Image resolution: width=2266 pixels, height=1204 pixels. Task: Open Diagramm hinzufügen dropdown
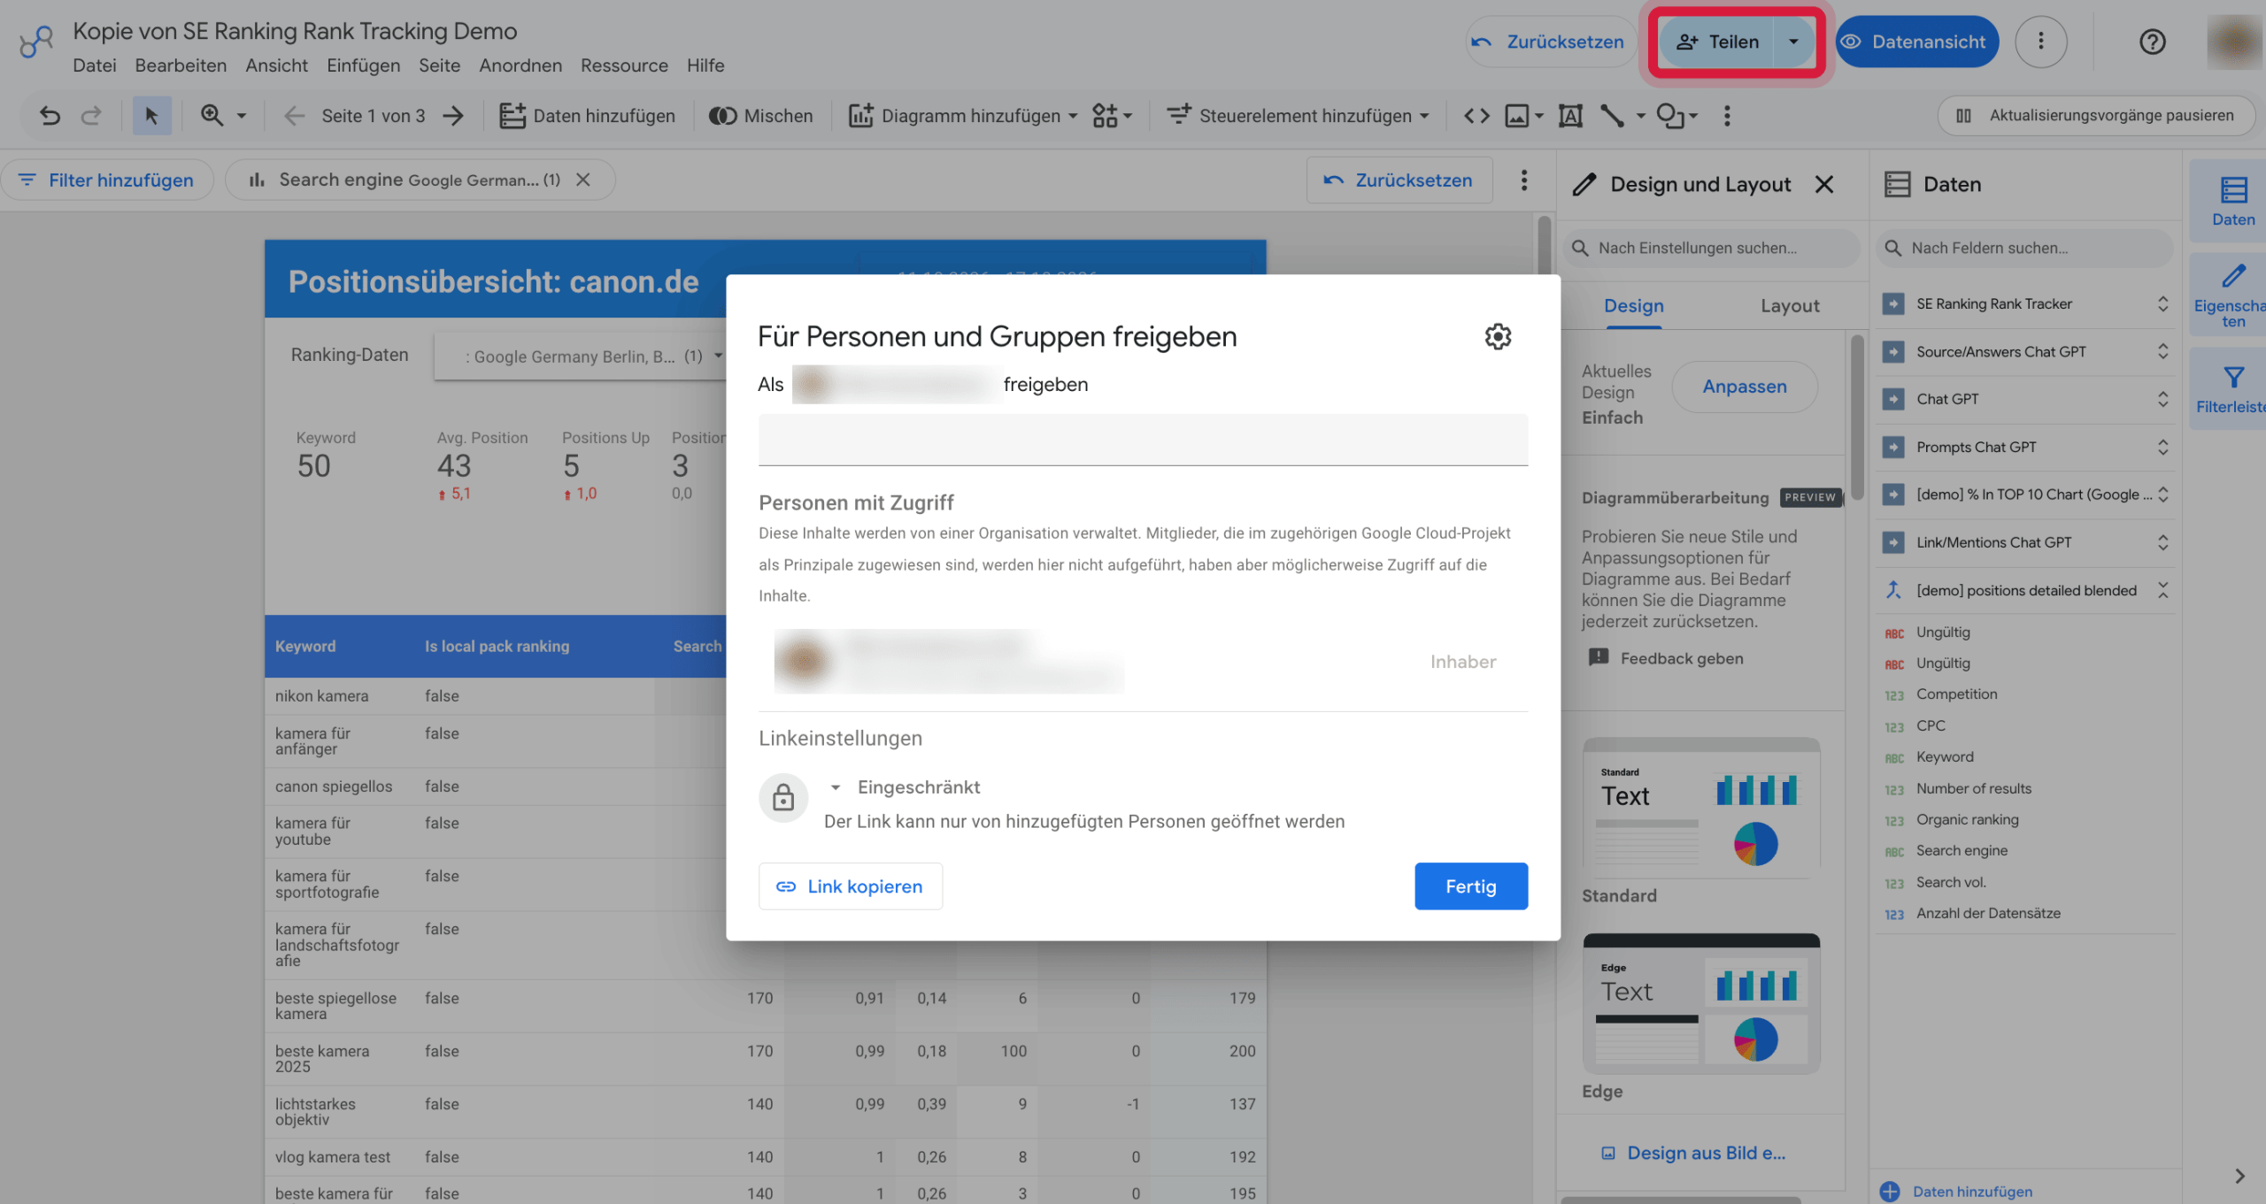(x=963, y=116)
